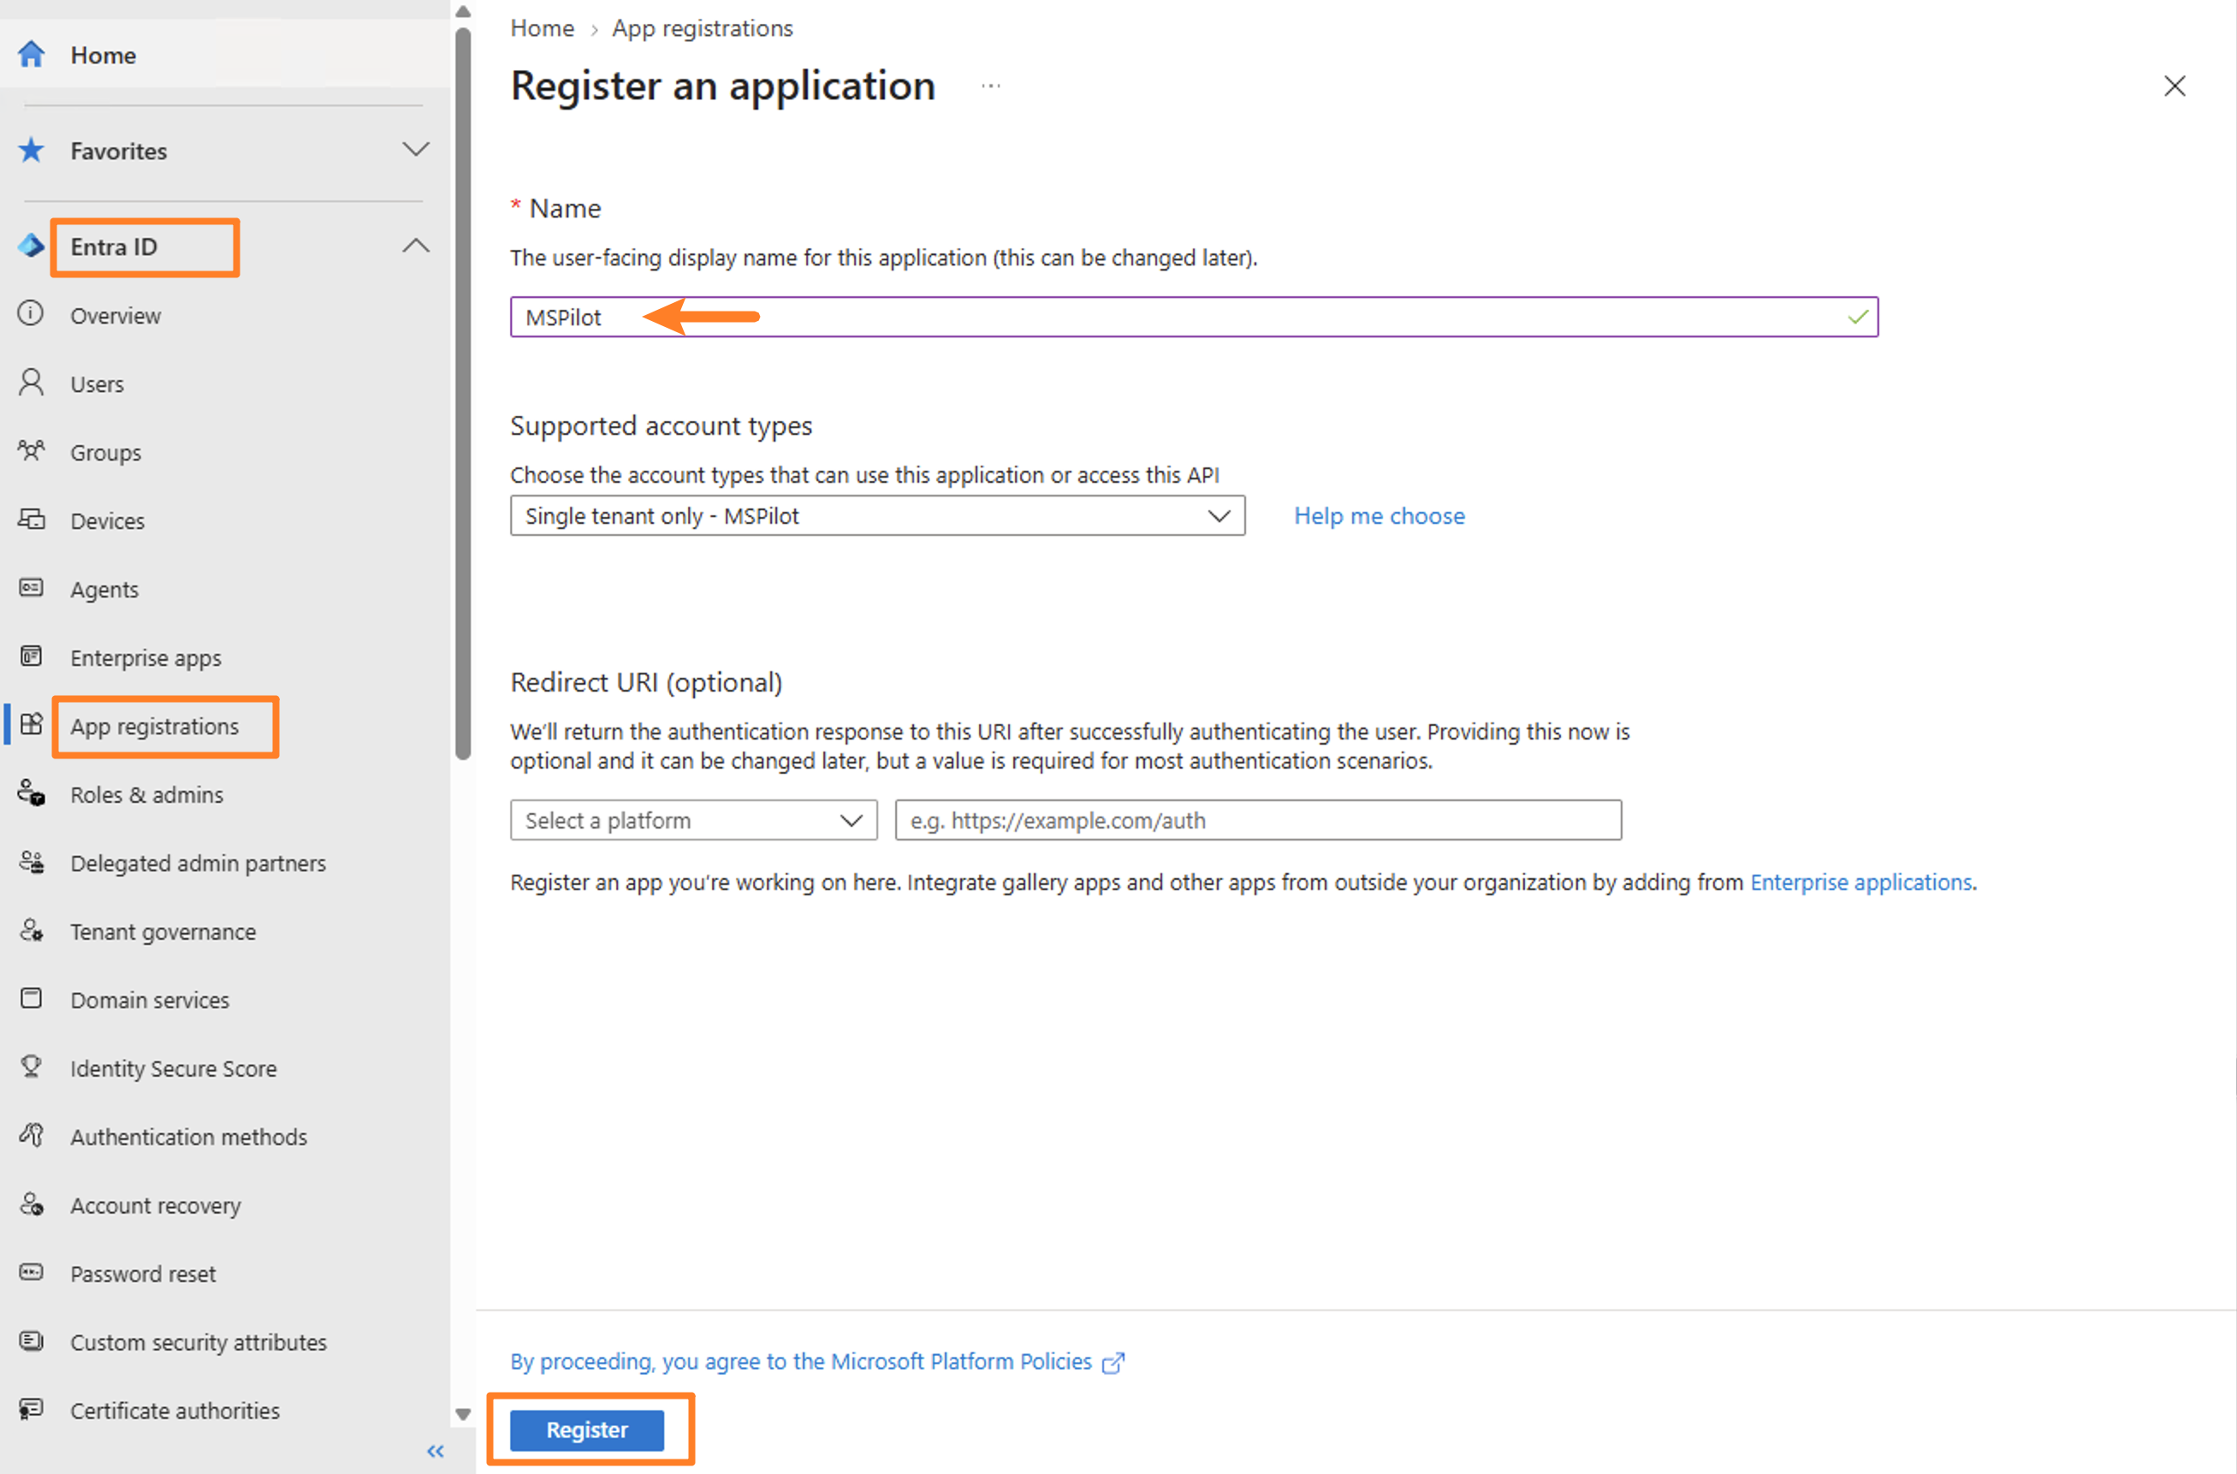Select App registrations menu item

(154, 727)
